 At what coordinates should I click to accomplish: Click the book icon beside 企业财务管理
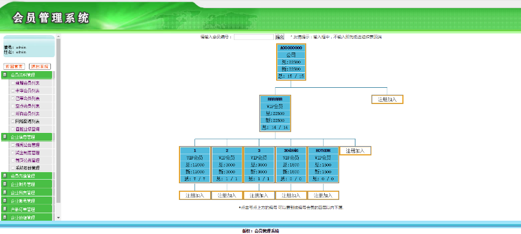(5, 184)
